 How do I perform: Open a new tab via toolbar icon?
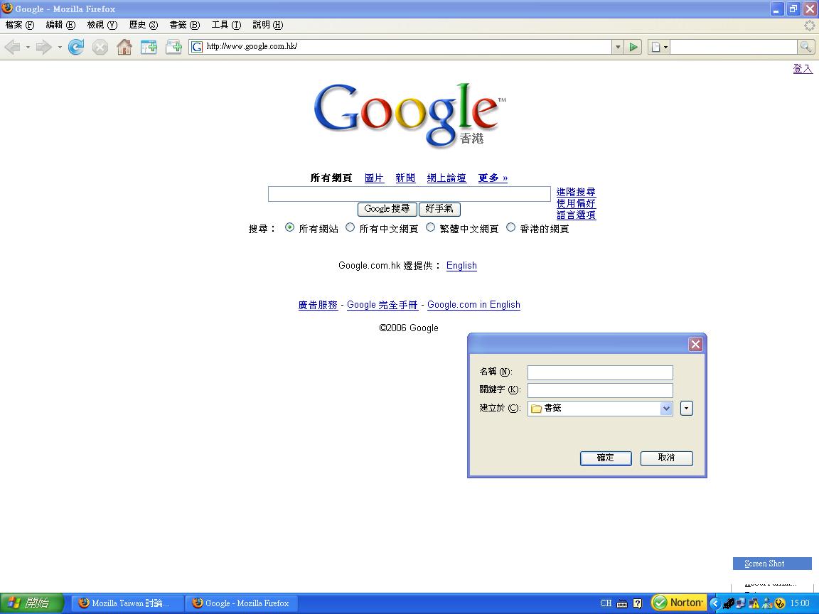pos(173,48)
